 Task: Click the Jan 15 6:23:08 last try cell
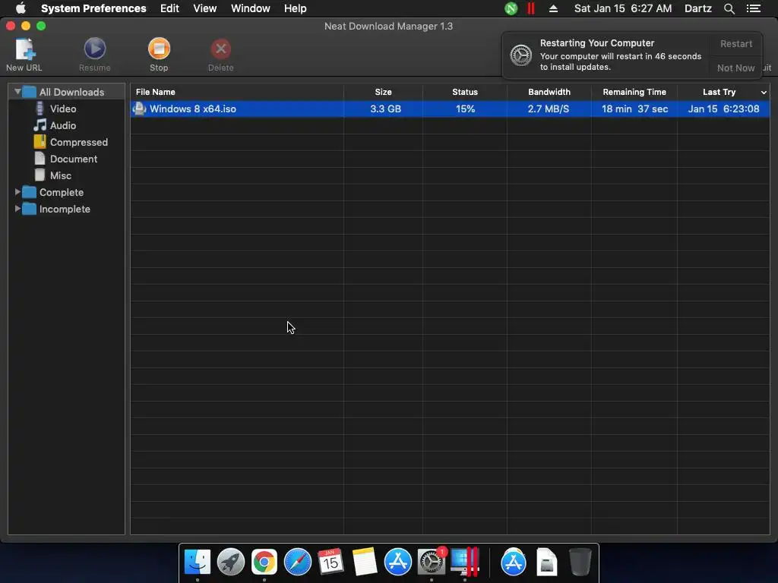click(x=723, y=109)
